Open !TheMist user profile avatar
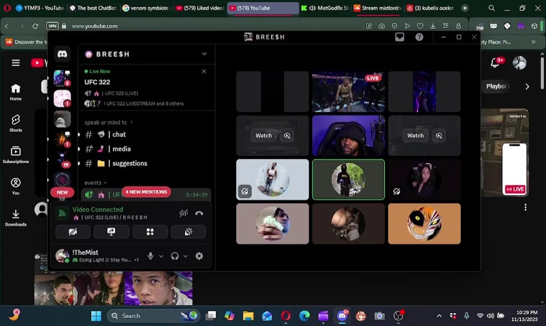 click(x=62, y=256)
